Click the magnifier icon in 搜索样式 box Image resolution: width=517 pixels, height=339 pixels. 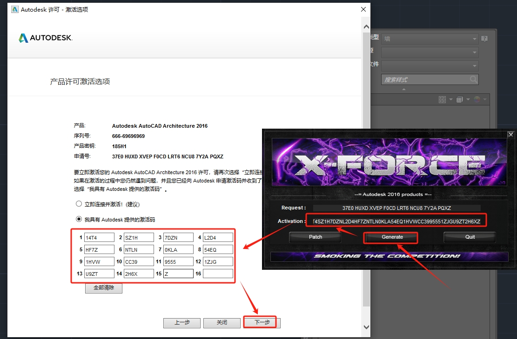[x=473, y=79]
